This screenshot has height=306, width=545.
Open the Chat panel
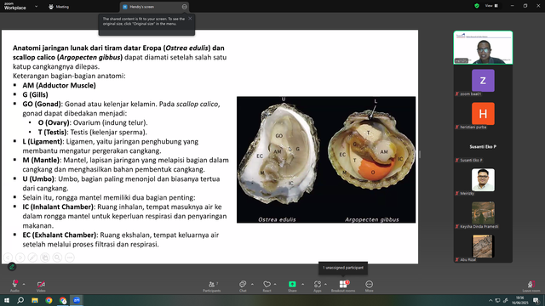pos(243,286)
